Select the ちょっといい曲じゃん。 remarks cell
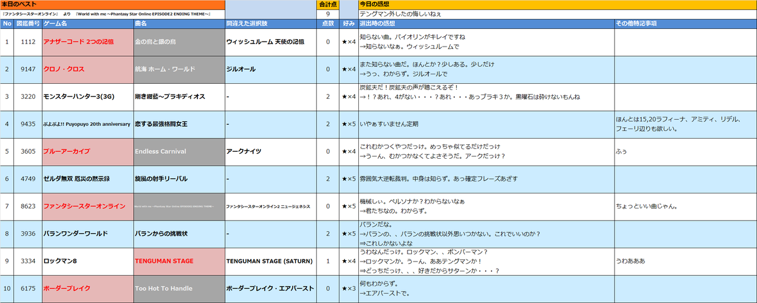 685,207
